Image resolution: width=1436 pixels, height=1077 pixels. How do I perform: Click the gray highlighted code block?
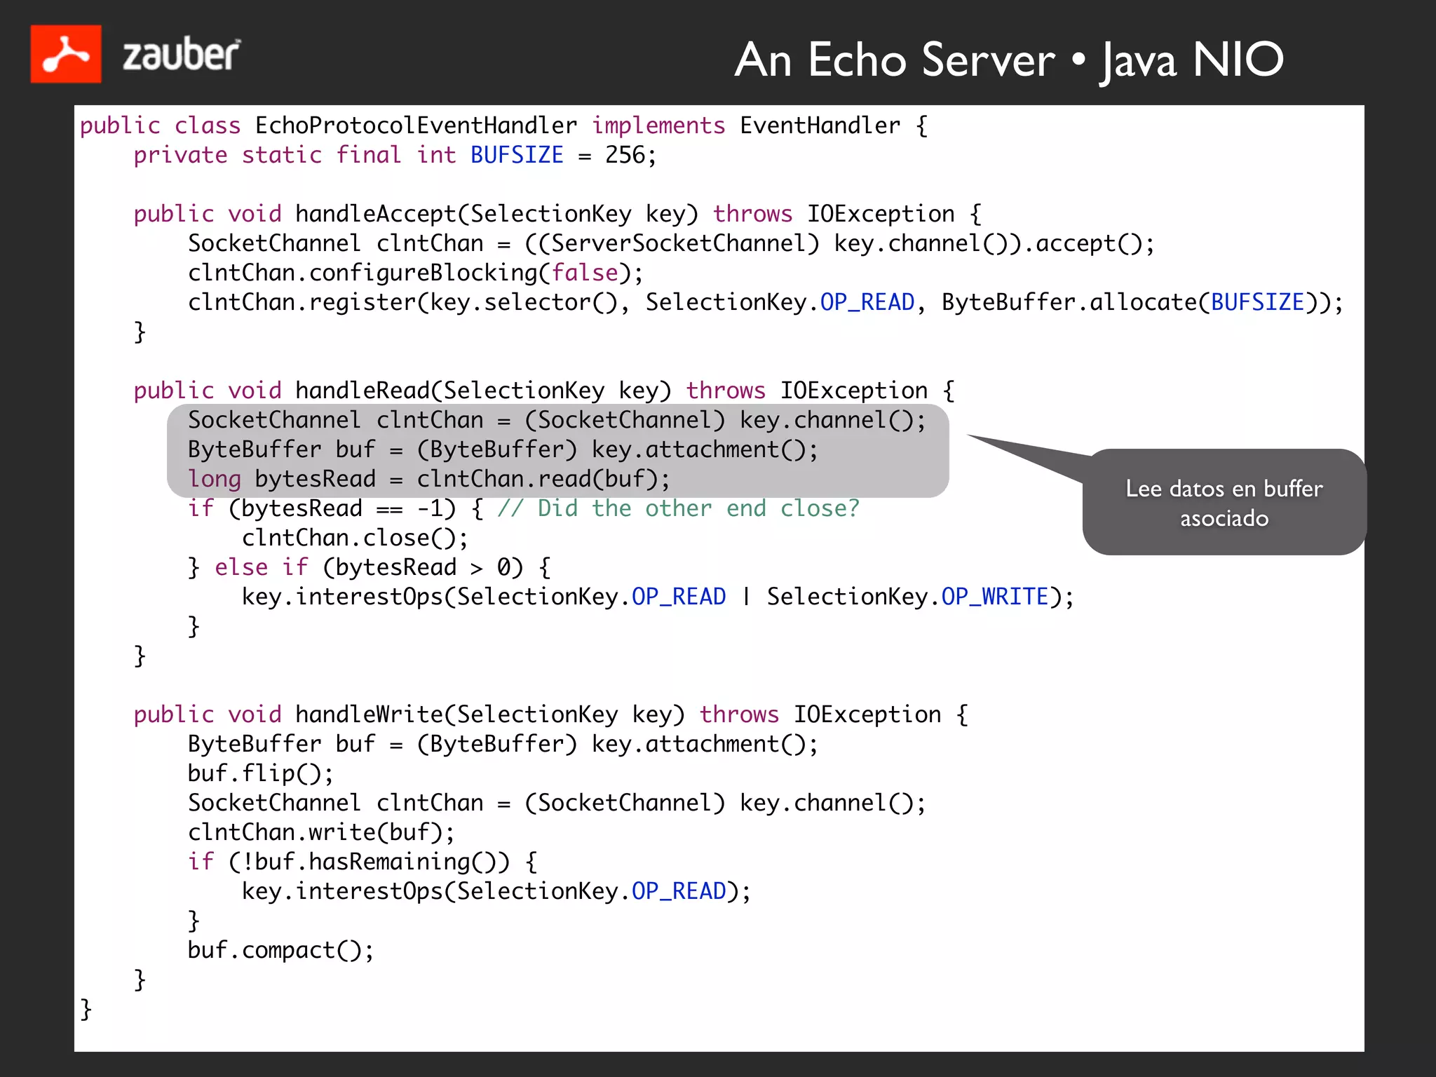(x=557, y=450)
